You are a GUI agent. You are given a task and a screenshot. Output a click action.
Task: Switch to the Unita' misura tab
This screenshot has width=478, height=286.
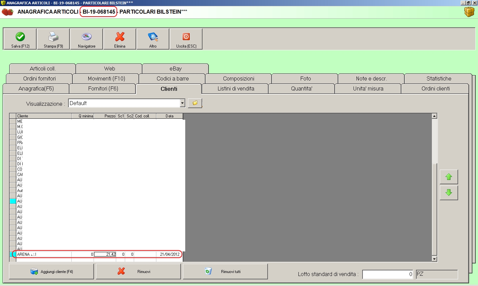(368, 88)
